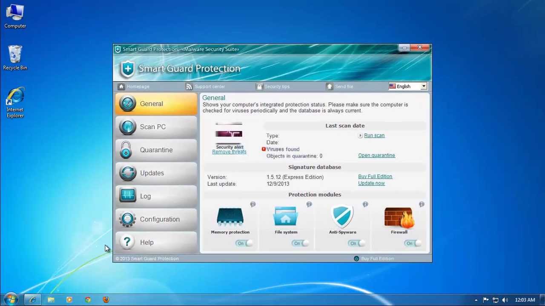
Task: Click the Remove threats link
Action: (x=229, y=152)
